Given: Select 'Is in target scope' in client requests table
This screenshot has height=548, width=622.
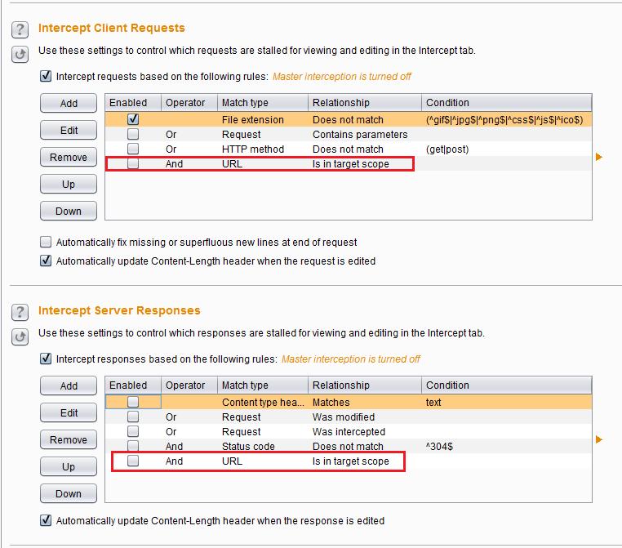Looking at the screenshot, I should coord(365,163).
